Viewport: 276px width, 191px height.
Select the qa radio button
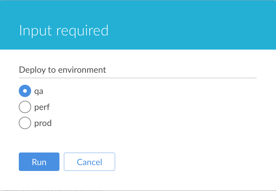click(x=25, y=91)
